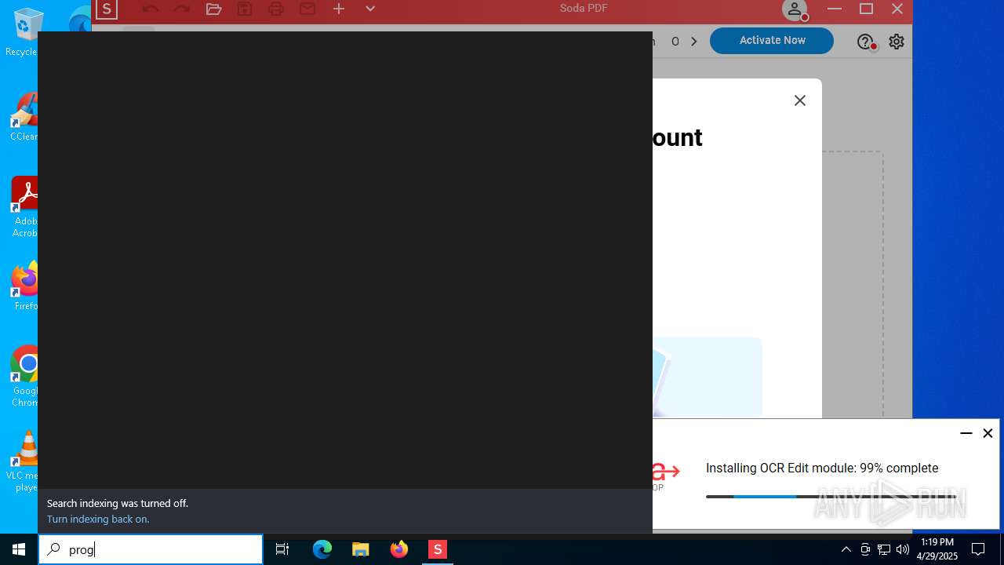The height and width of the screenshot is (565, 1004).
Task: Click the Soda PDF logo icon in title bar
Action: pos(107,9)
